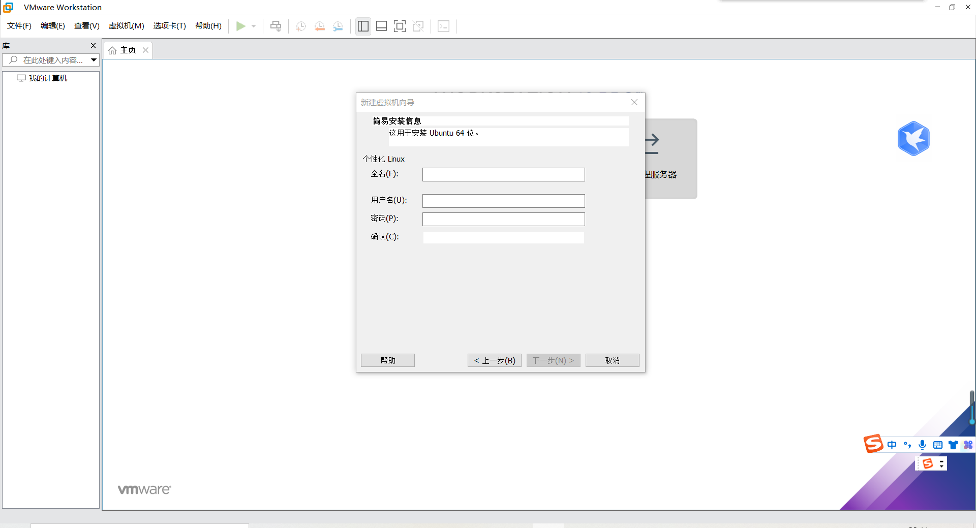Screen dimensions: 976x528
Task: Click the 帮助 button in the wizard
Action: click(x=388, y=360)
